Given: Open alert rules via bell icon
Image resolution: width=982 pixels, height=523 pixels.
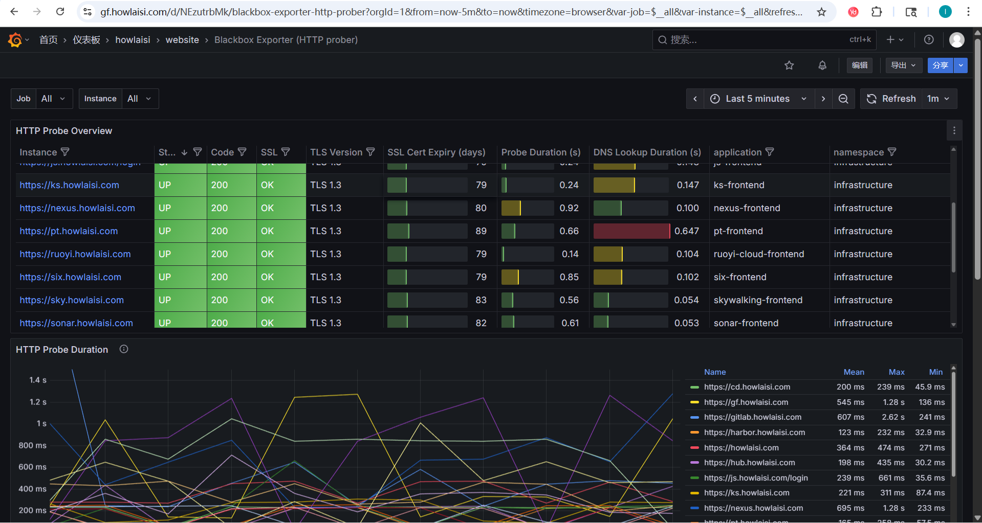Looking at the screenshot, I should click(x=822, y=65).
